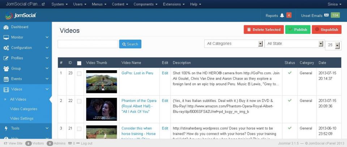Open the Phantom of the Opera video link

[x=139, y=106]
